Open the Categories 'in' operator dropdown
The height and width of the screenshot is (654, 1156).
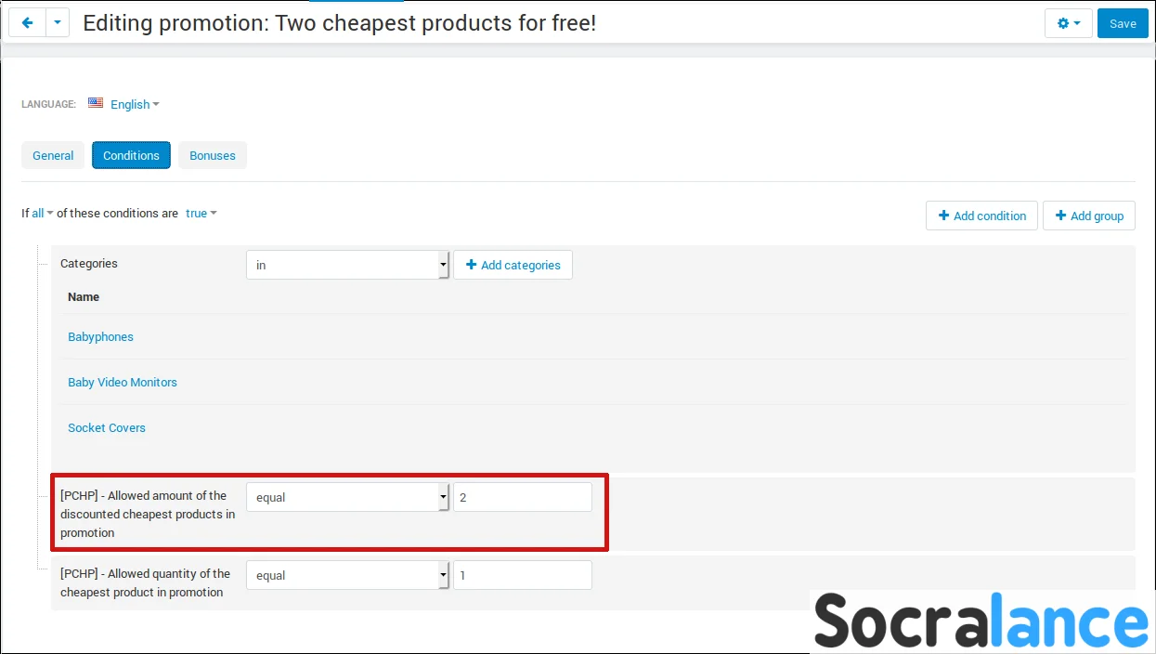coord(347,265)
